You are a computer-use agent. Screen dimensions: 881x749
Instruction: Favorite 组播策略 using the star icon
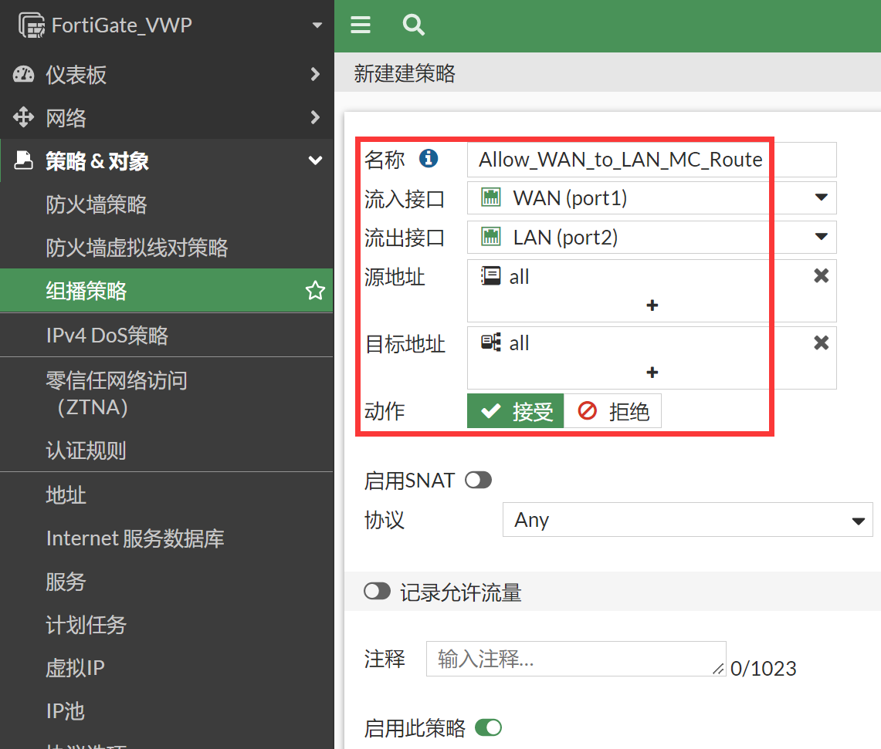315,291
